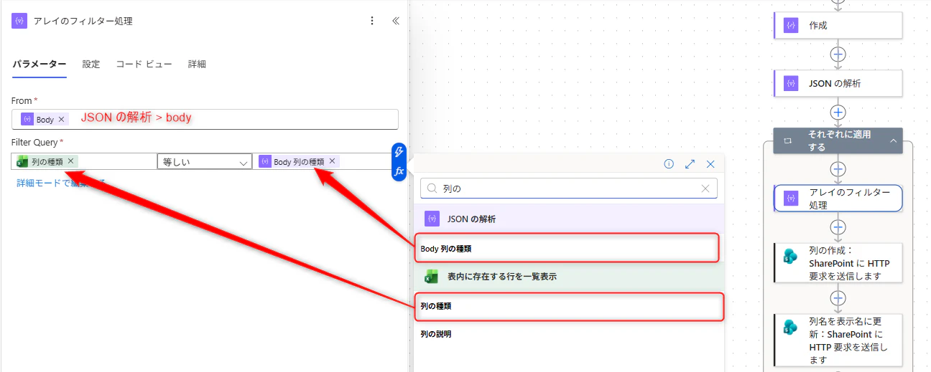Image resolution: width=931 pixels, height=372 pixels.
Task: Click the info icon in the dynamic content popup
Action: [669, 164]
